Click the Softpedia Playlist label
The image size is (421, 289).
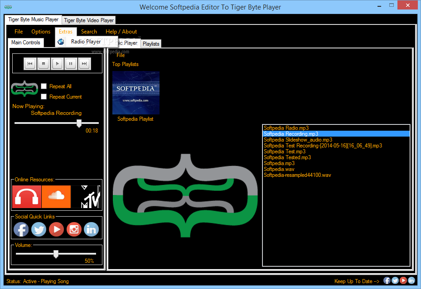click(x=135, y=119)
